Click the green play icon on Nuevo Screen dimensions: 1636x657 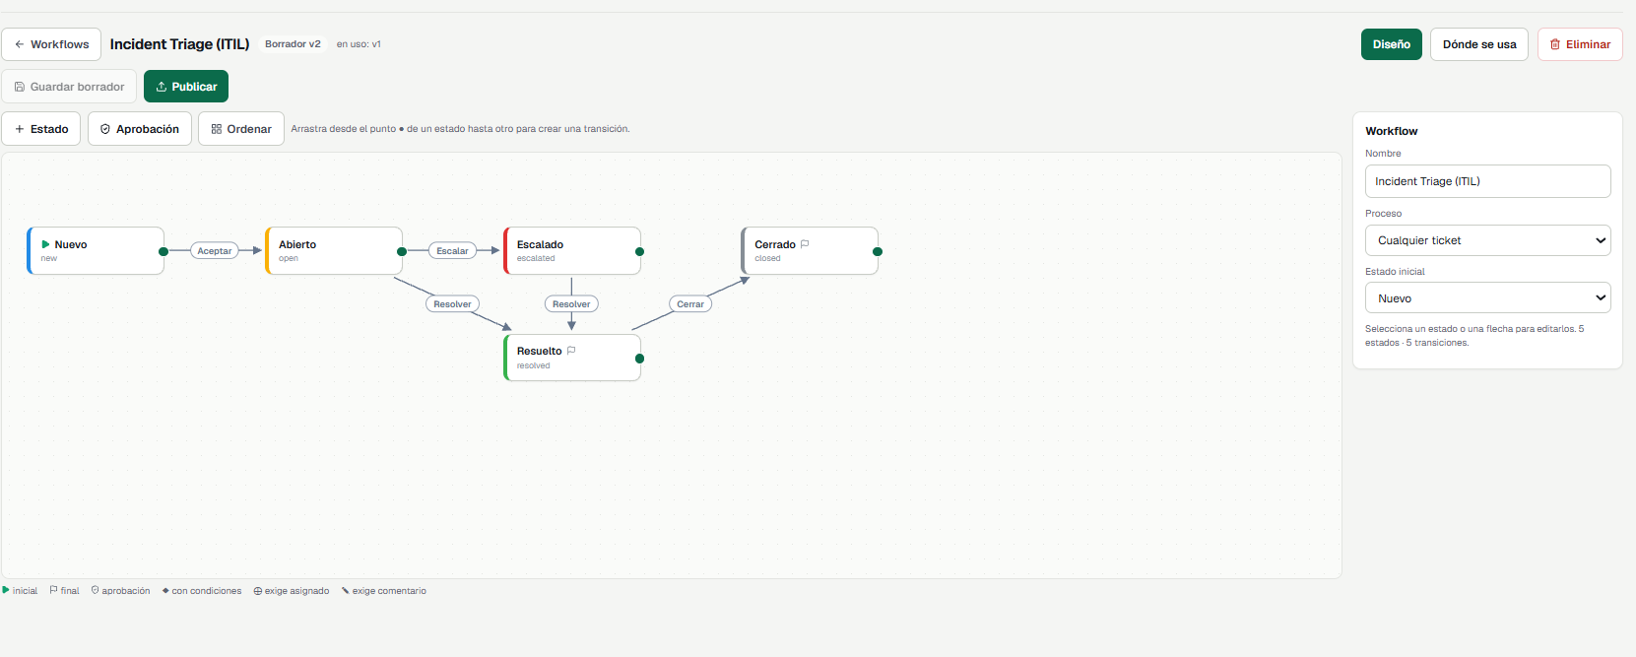pyautogui.click(x=45, y=244)
